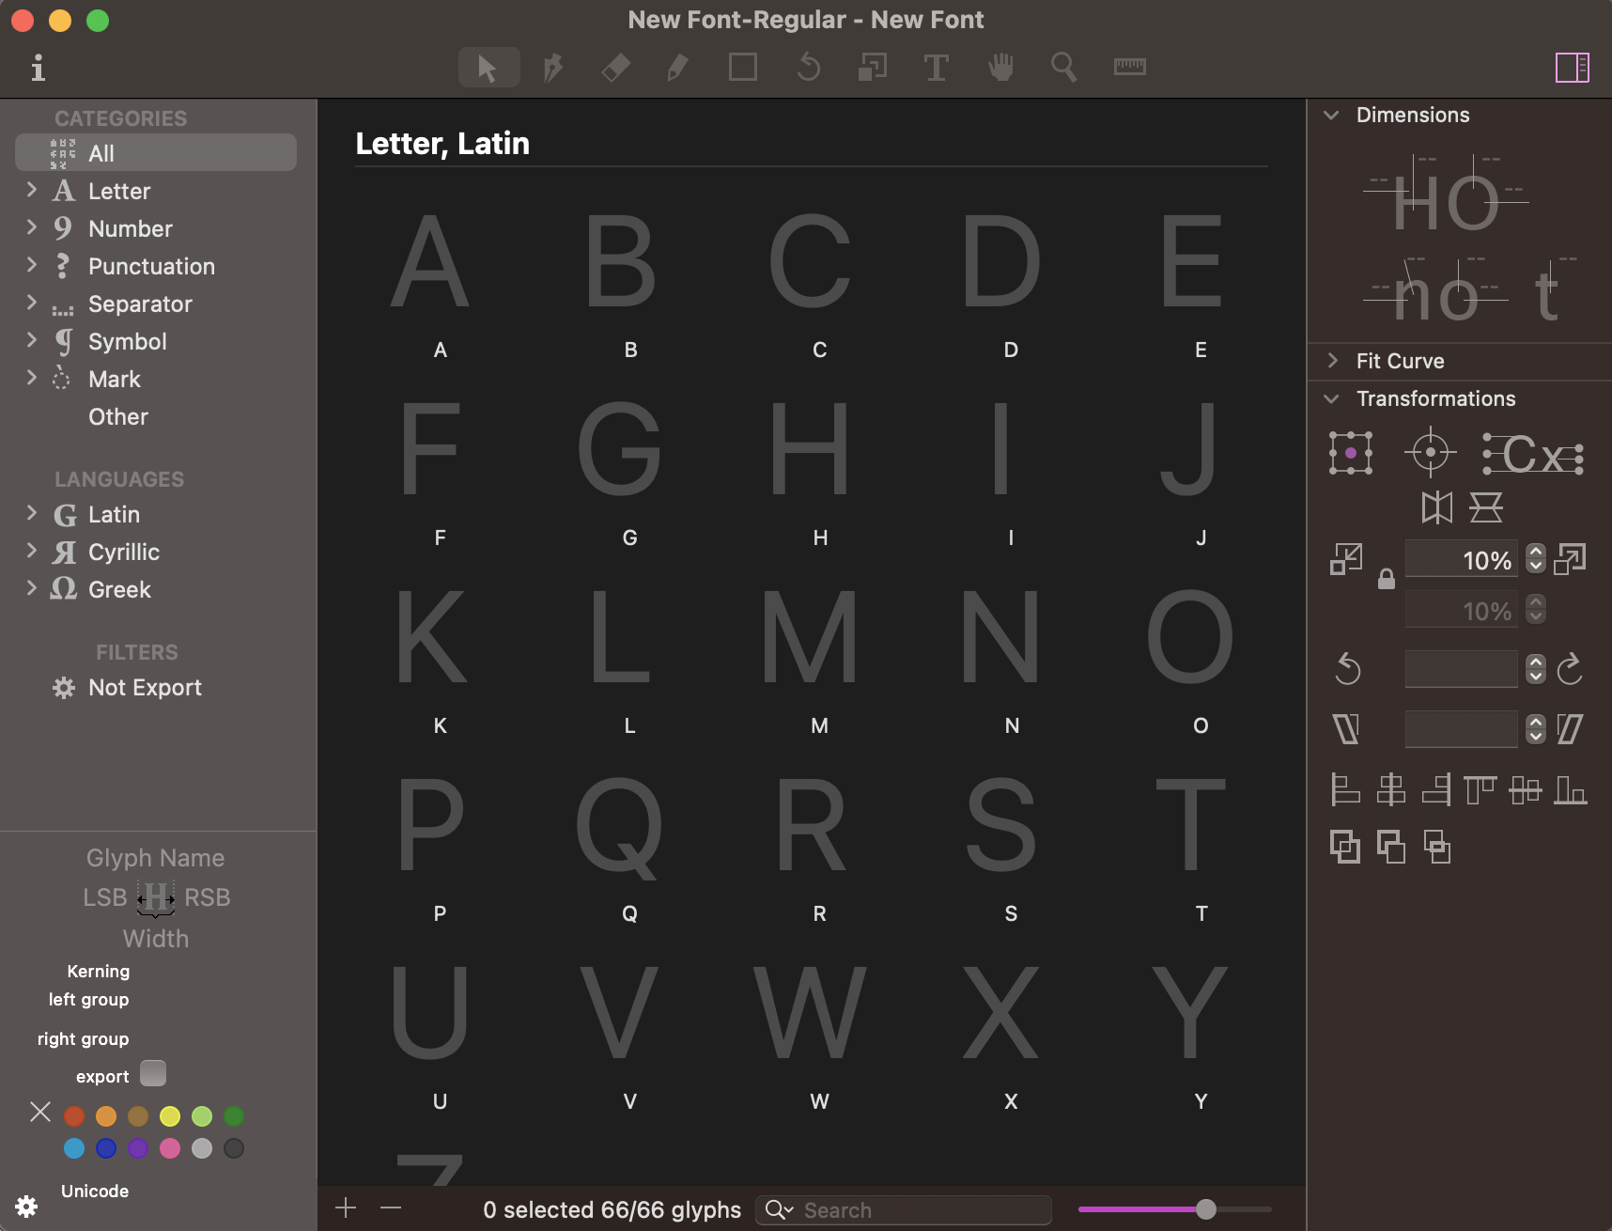Select the arrow Select tool

point(488,68)
